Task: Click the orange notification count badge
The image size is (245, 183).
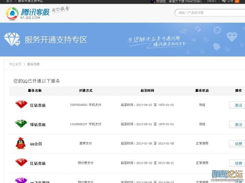Action: [x=237, y=1]
